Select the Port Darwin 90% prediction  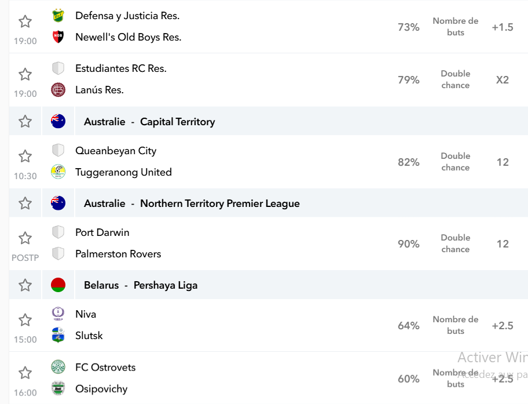tap(409, 244)
